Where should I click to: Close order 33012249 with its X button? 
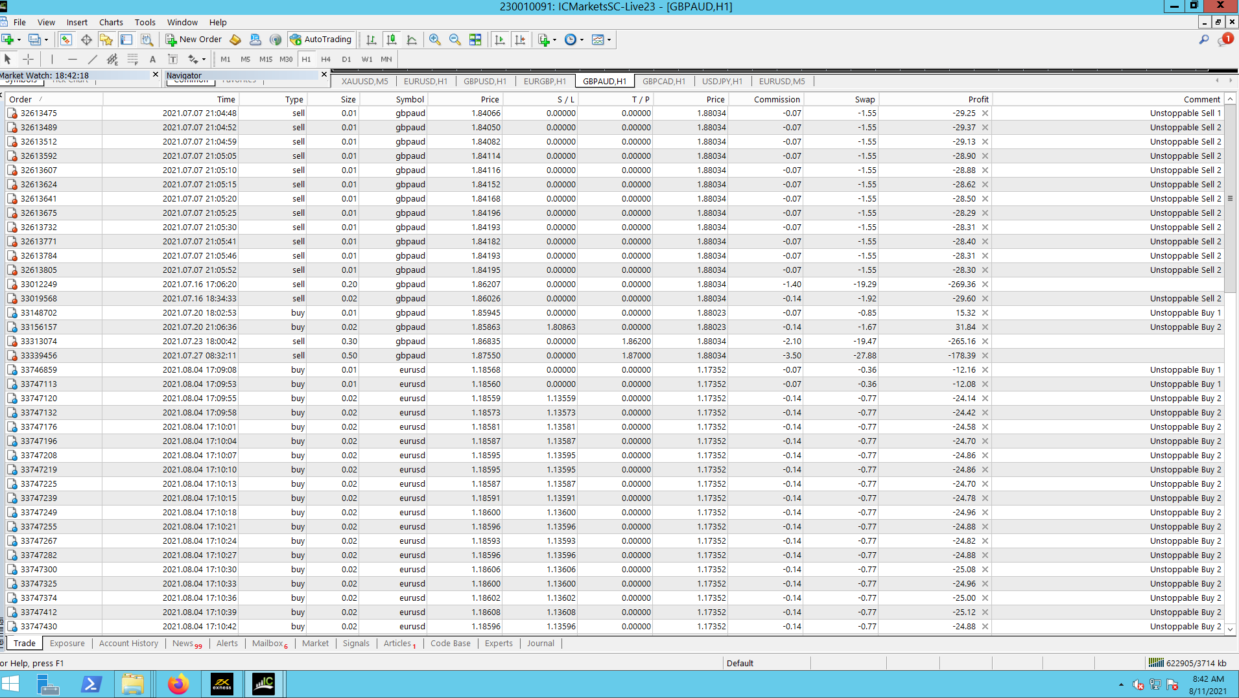(x=985, y=285)
